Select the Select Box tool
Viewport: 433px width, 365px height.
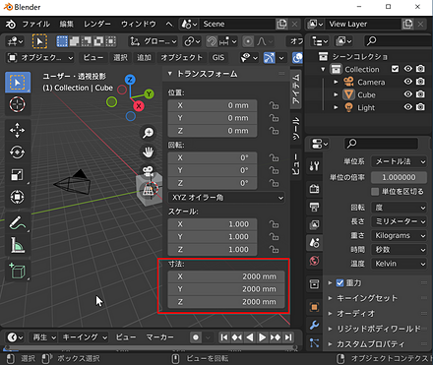(x=18, y=82)
